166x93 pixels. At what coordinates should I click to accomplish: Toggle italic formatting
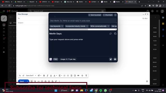(47, 76)
